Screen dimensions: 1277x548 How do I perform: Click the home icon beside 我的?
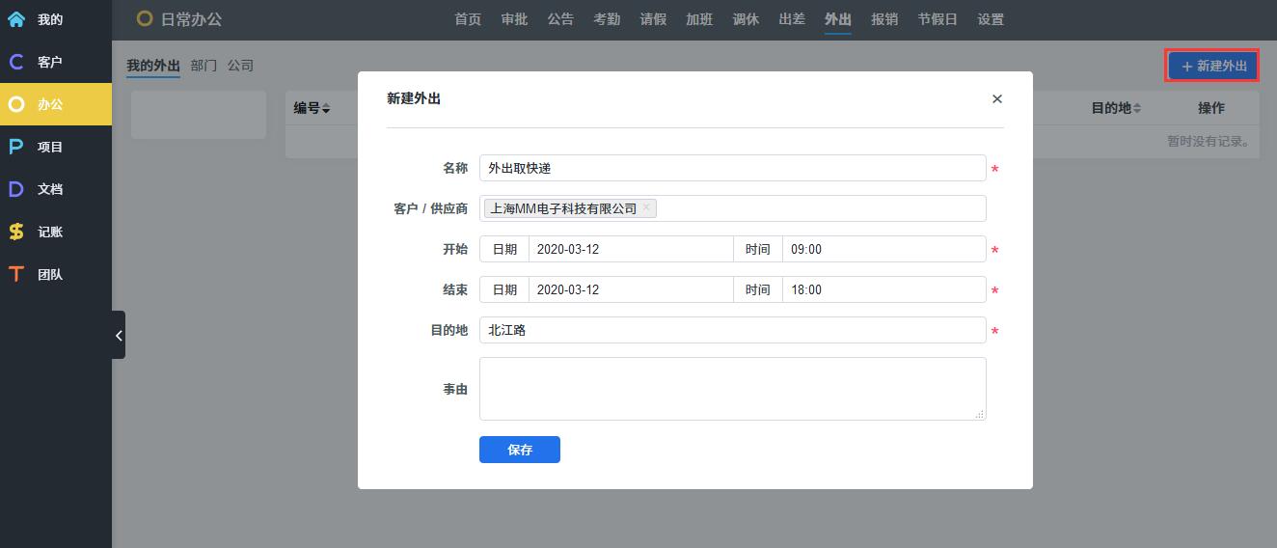coord(16,19)
